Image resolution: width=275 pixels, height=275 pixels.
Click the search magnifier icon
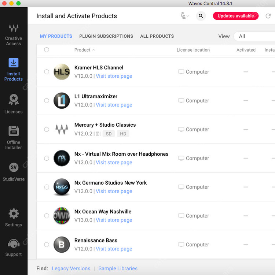[201, 16]
